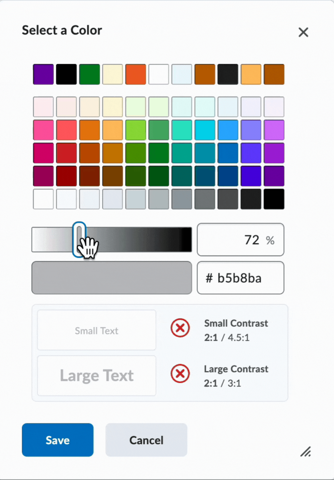Click the lightness slider handle
334x480 pixels.
(79, 240)
